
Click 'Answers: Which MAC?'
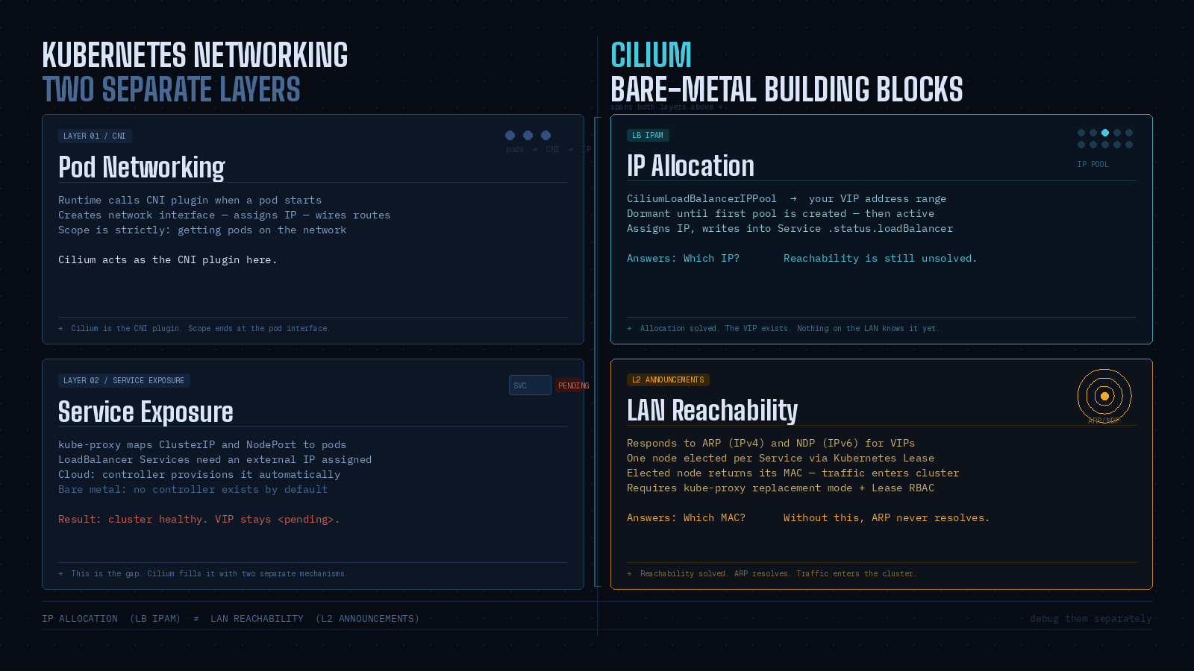tap(686, 517)
